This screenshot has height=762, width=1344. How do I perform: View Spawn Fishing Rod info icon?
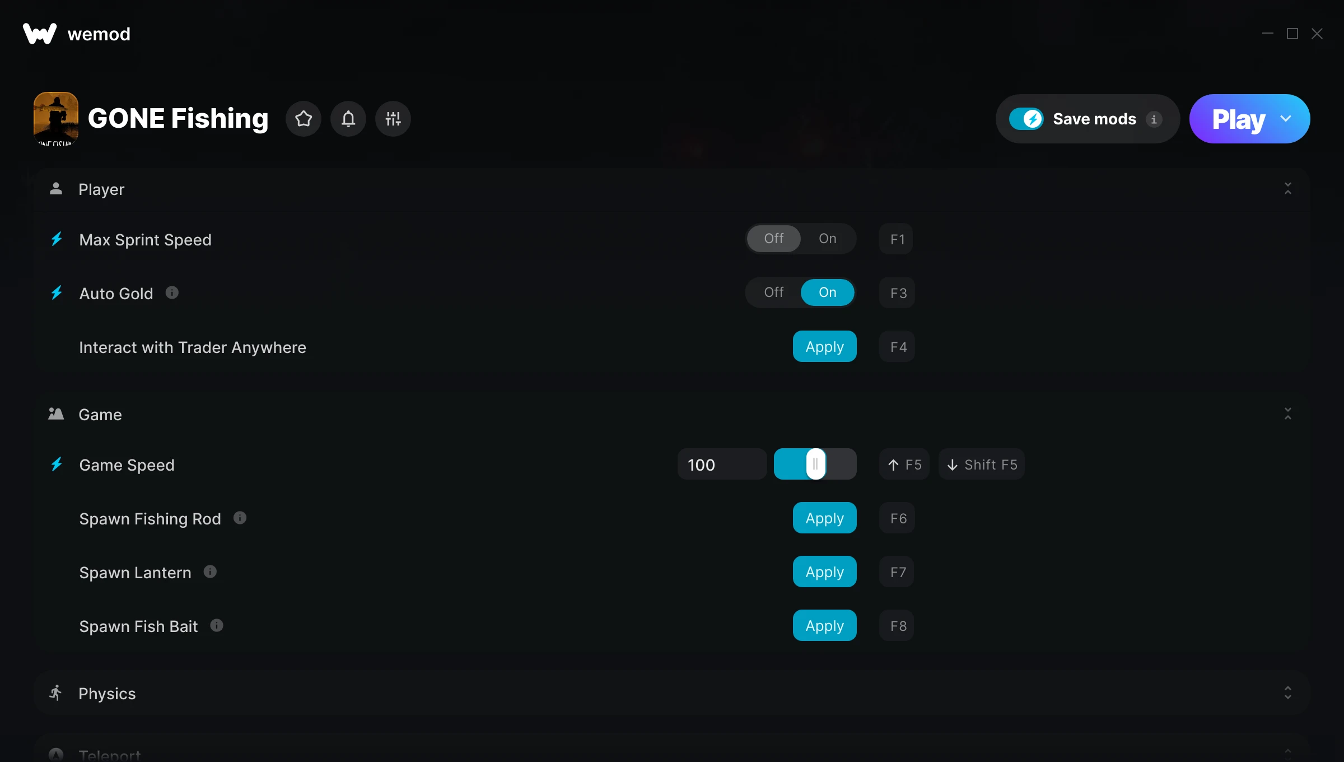tap(240, 518)
